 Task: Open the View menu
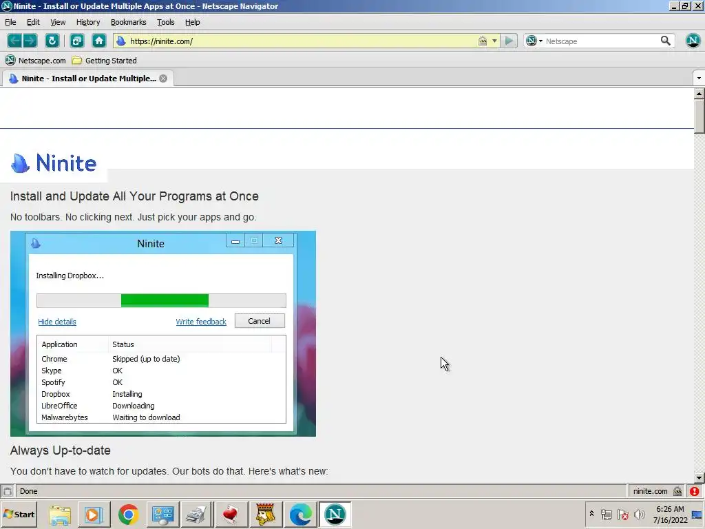click(x=58, y=22)
